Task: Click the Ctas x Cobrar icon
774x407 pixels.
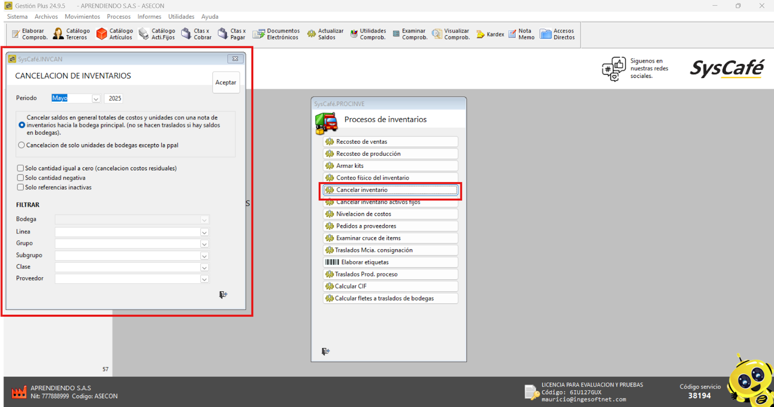Action: click(196, 34)
